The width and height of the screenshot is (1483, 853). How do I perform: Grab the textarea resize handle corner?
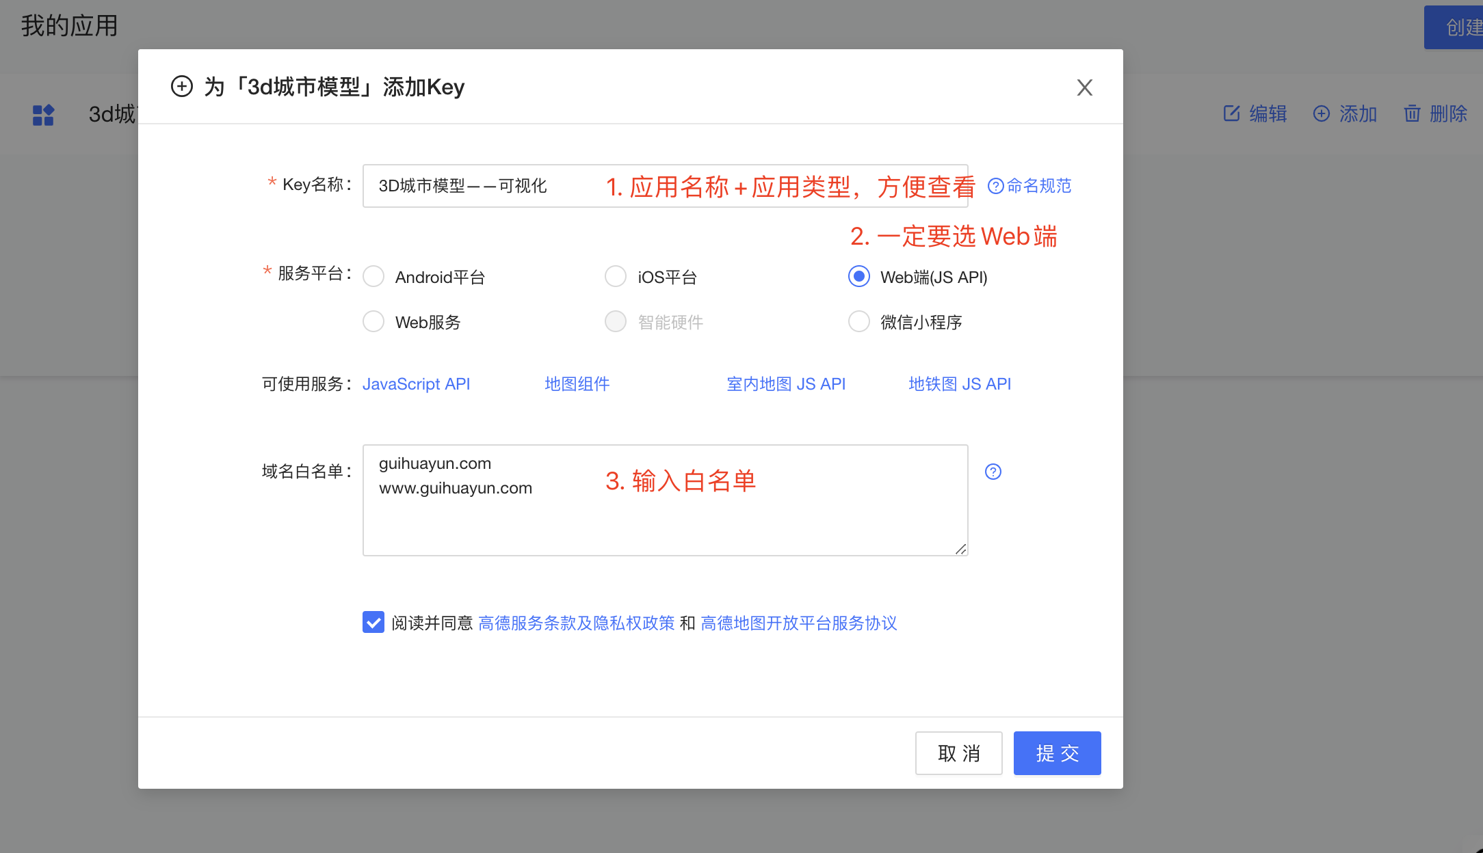(x=960, y=549)
